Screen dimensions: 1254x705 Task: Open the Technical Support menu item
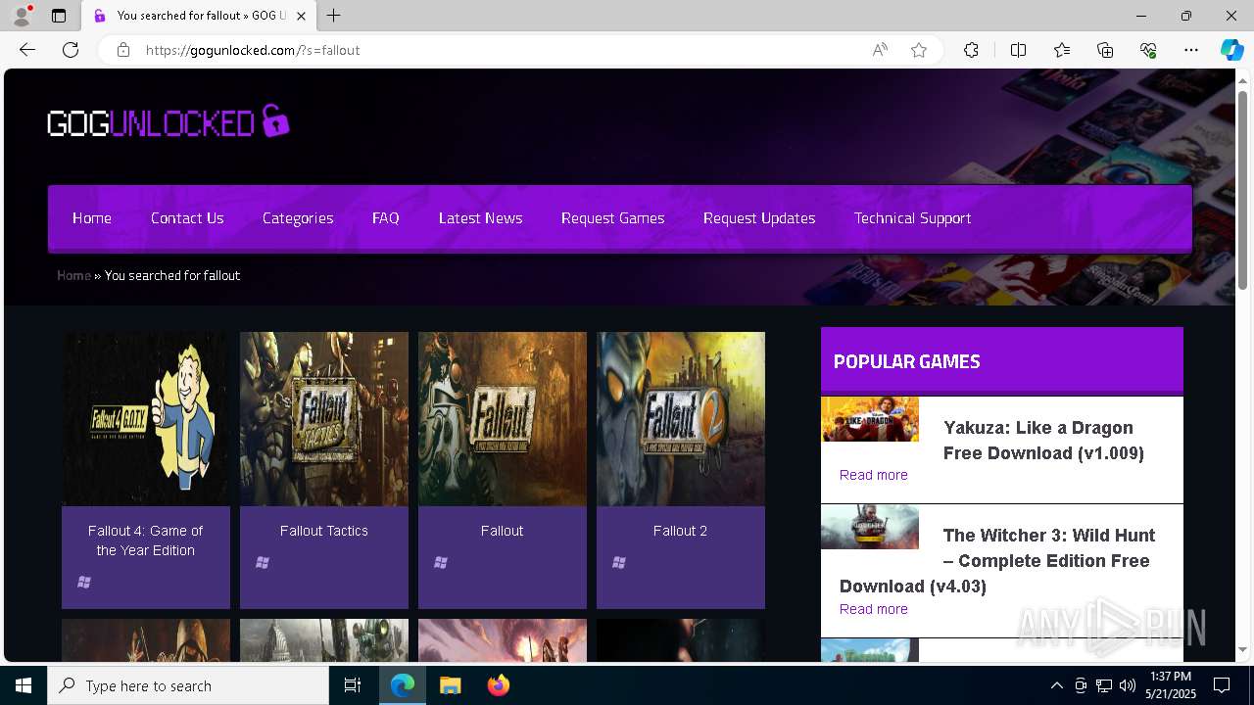pyautogui.click(x=913, y=217)
